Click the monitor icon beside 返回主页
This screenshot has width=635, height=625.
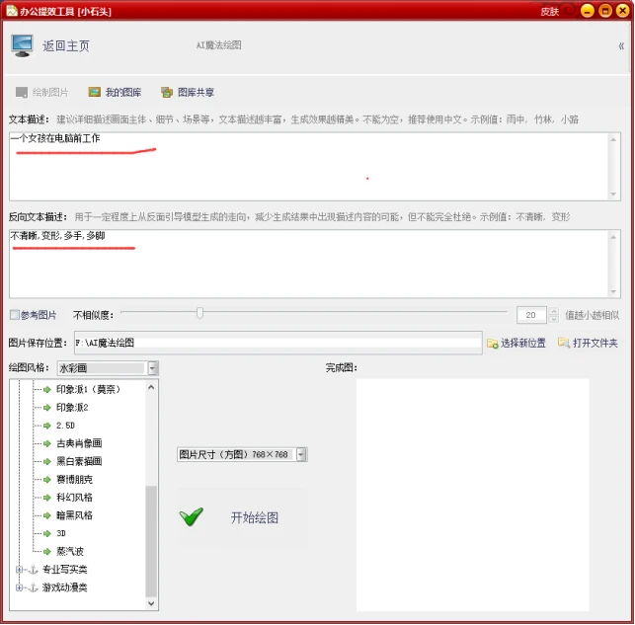(22, 45)
